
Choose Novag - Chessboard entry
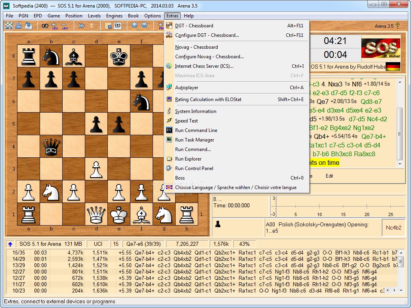(x=237, y=47)
